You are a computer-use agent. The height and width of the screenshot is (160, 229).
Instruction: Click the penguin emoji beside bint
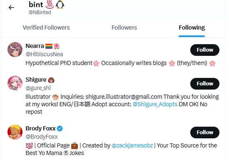tap(60, 5)
